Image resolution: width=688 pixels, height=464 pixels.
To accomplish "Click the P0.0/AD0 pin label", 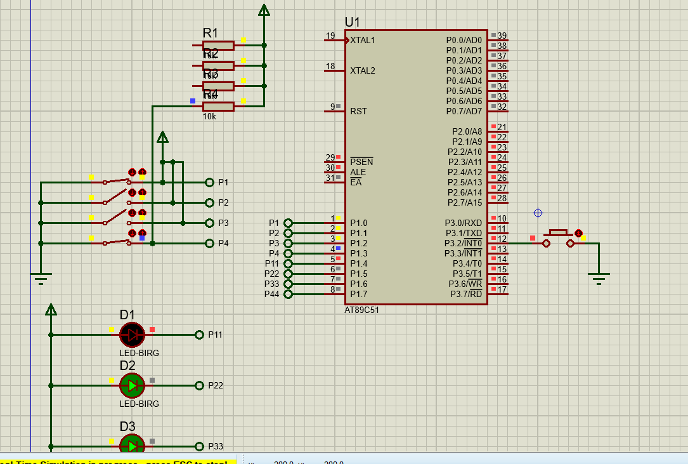I will (464, 41).
